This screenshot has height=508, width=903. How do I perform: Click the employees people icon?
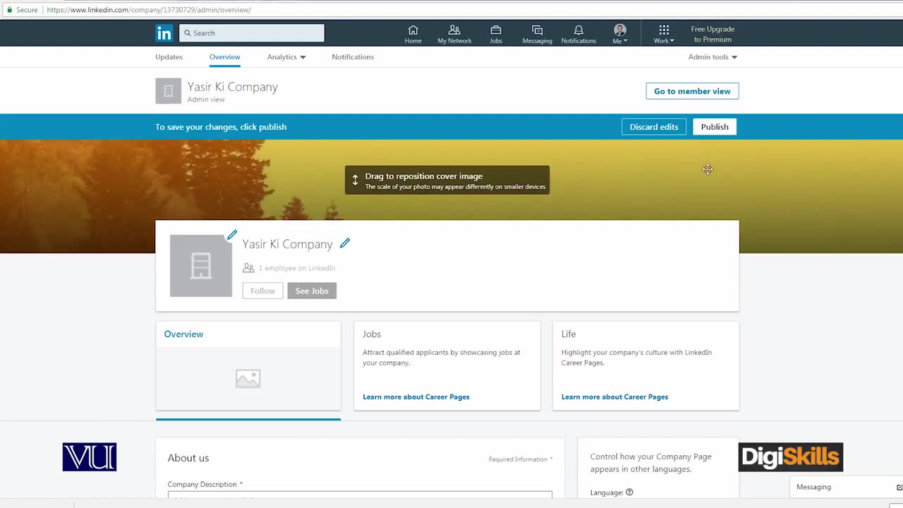point(248,268)
